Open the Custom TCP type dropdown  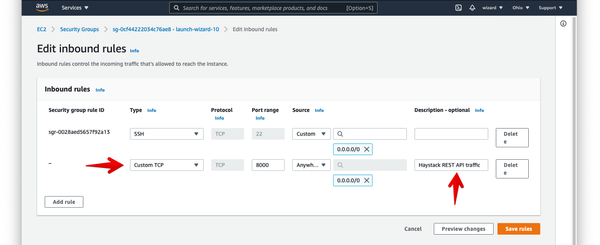167,165
